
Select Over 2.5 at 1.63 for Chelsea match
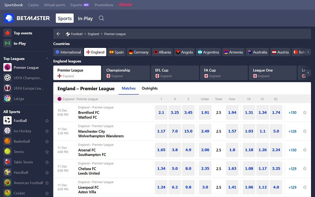tap(232, 168)
